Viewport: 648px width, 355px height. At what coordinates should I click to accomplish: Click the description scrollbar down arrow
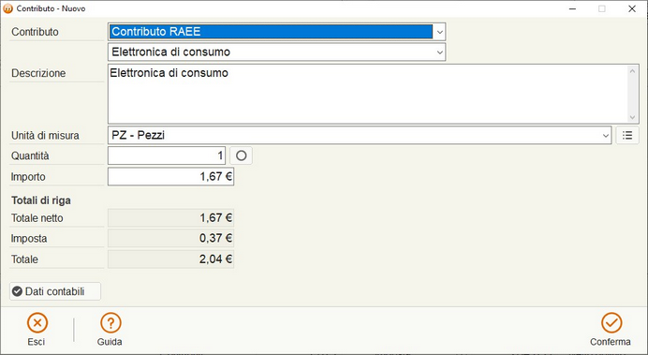(x=632, y=117)
